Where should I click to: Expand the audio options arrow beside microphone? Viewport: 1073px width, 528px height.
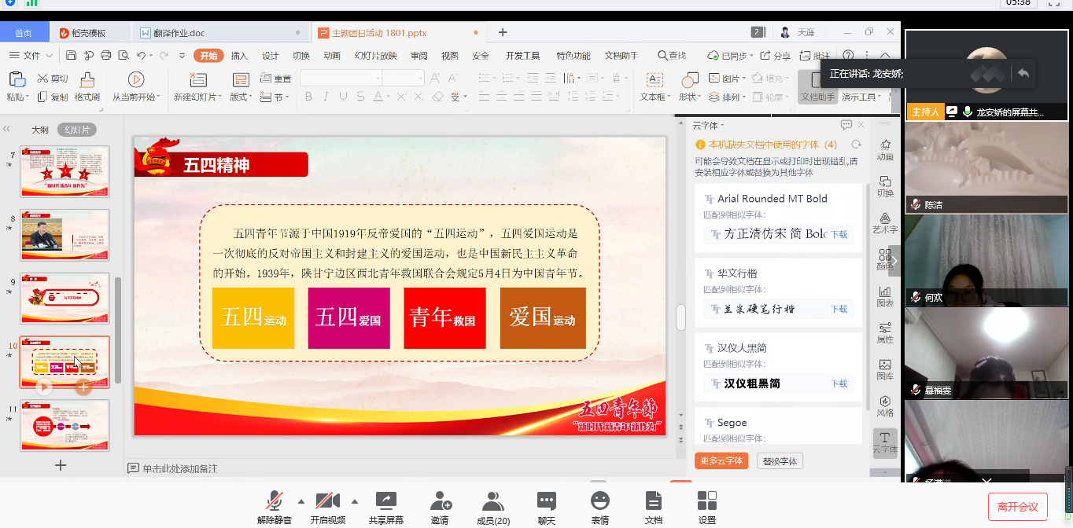(301, 501)
